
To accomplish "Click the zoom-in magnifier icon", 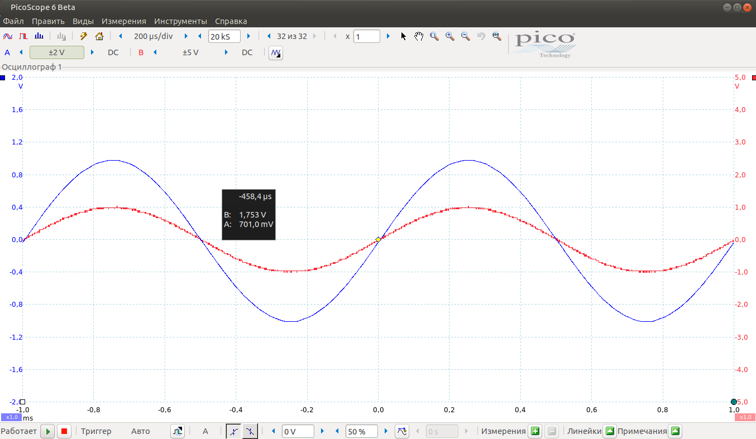I will [x=449, y=36].
